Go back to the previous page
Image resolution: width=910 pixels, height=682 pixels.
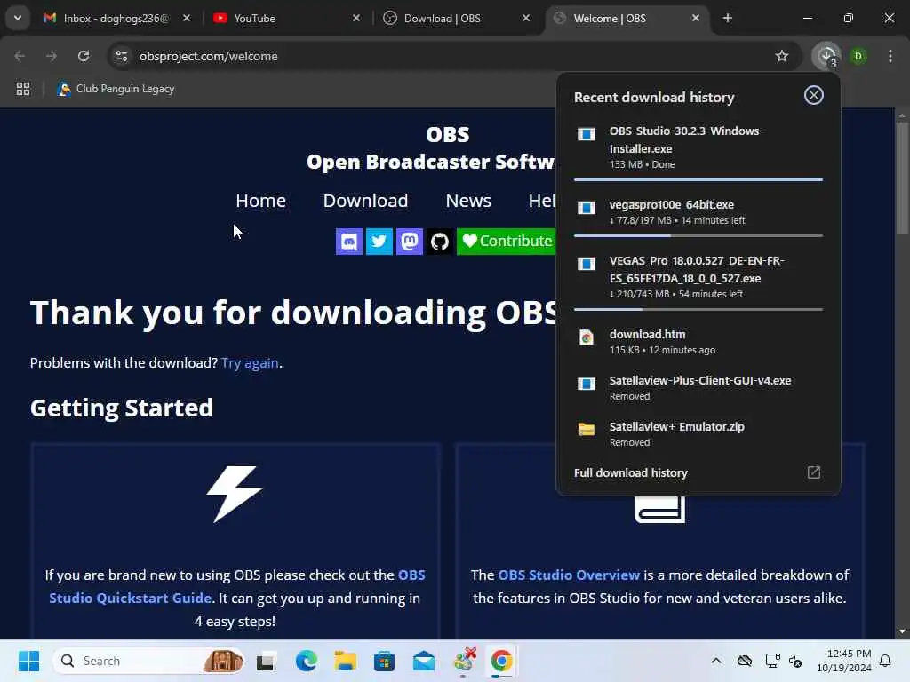click(x=20, y=56)
